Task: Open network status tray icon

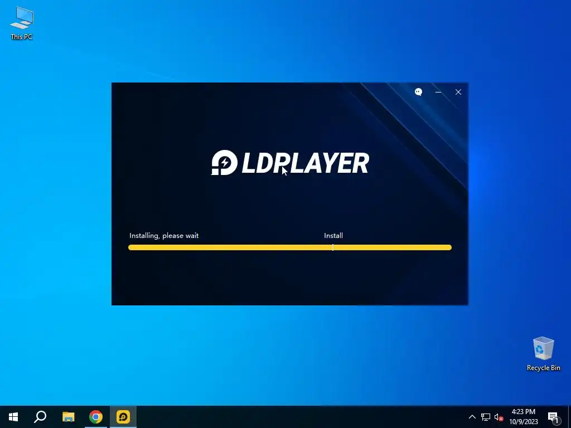Action: 486,417
